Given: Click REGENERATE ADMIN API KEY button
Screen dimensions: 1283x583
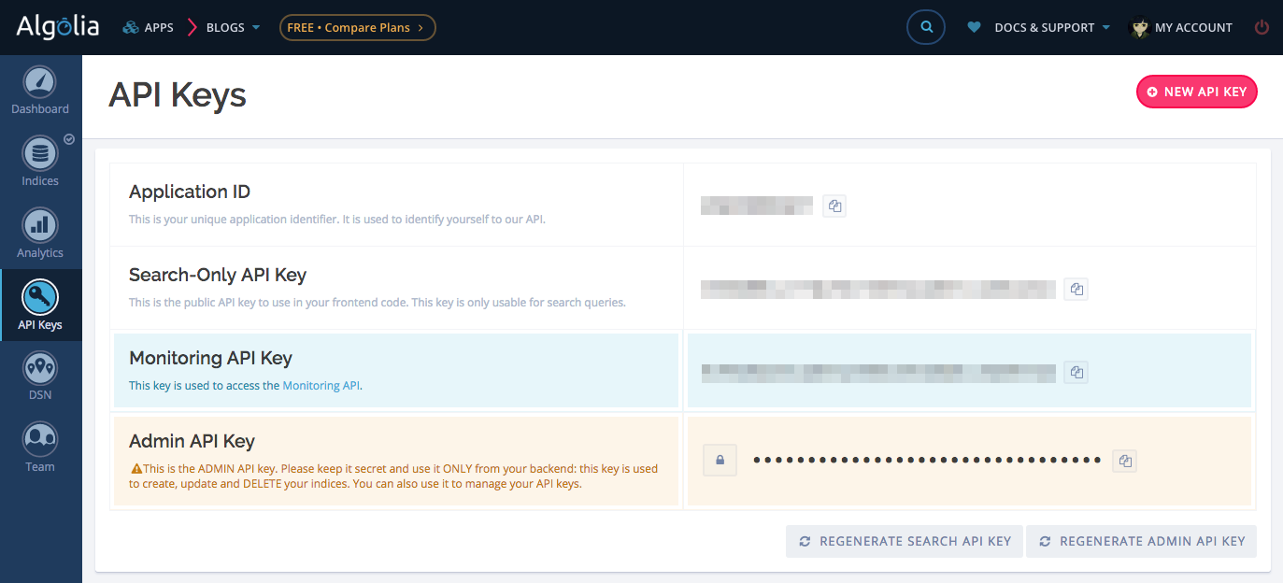Looking at the screenshot, I should pyautogui.click(x=1141, y=541).
